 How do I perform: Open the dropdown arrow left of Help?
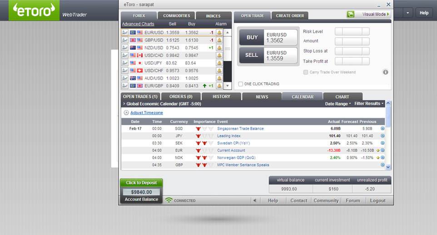pos(408,13)
